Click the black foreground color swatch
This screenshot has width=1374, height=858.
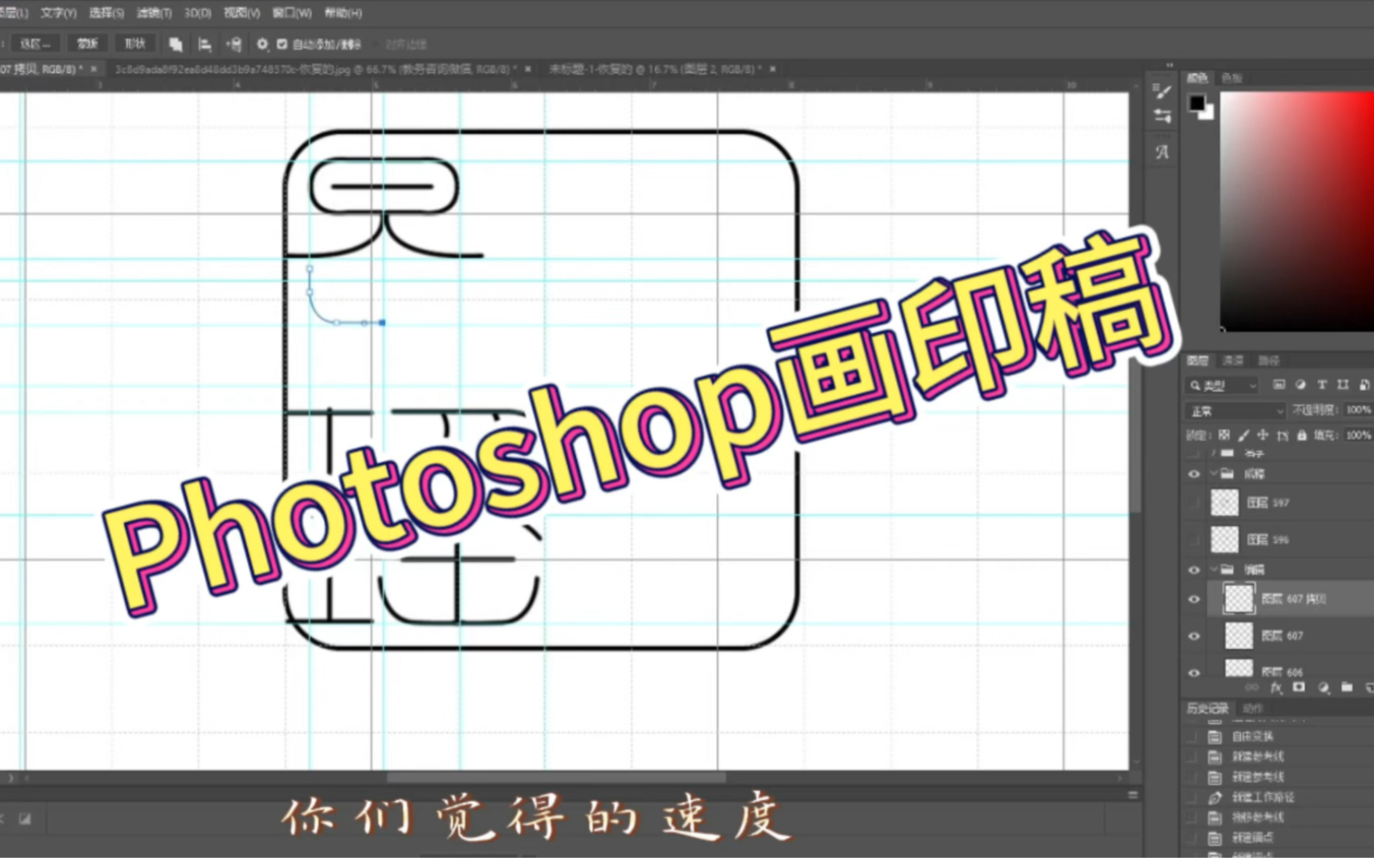pos(1196,103)
